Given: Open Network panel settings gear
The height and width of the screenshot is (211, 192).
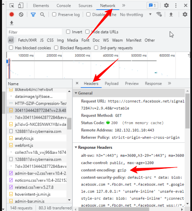Looking at the screenshot, I should pyautogui.click(x=185, y=14).
